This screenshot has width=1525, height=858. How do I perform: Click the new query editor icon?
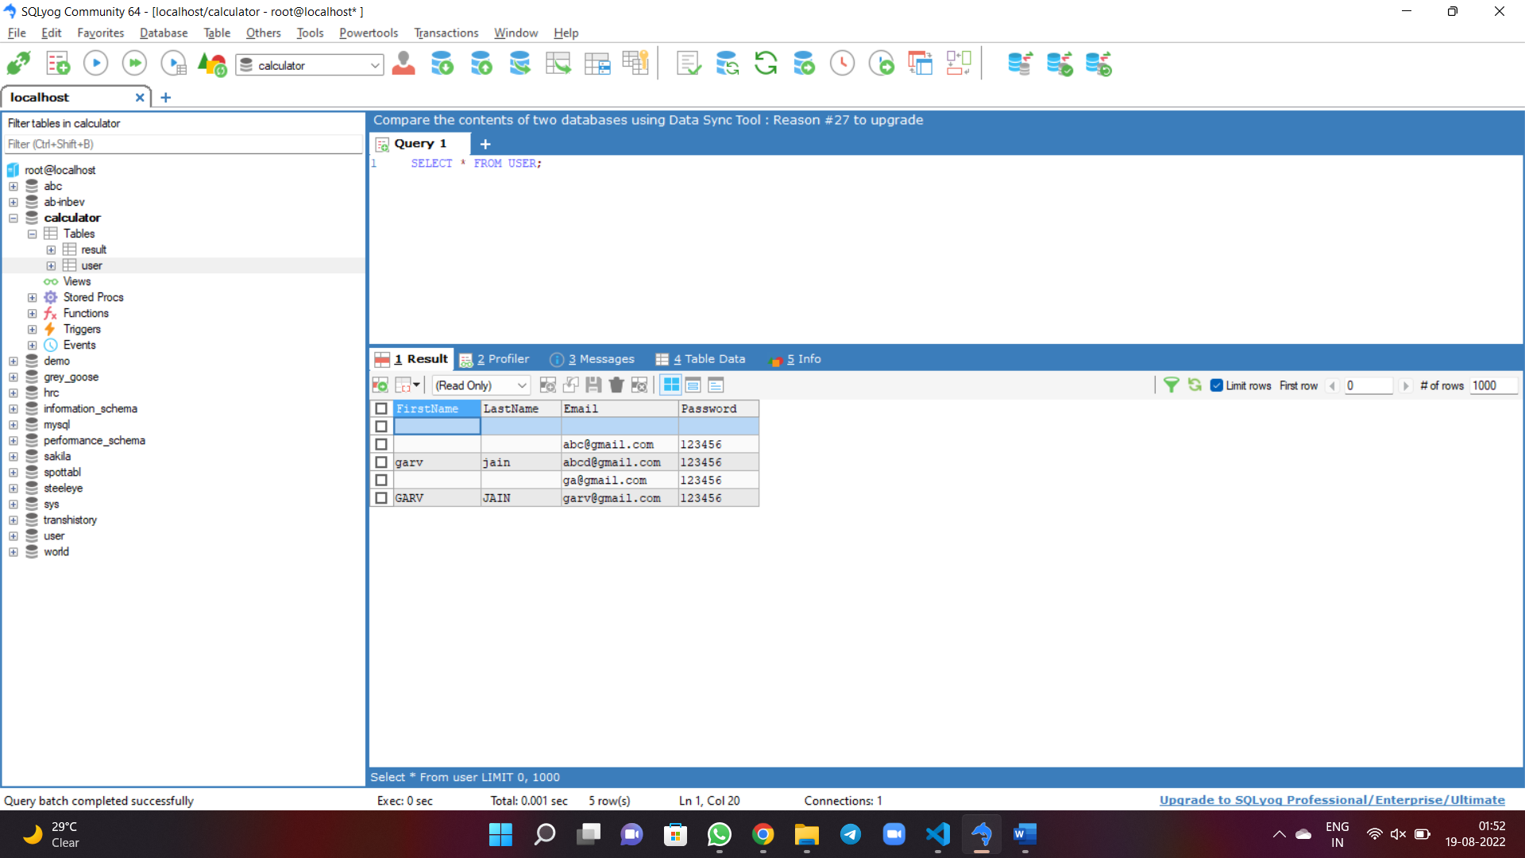tap(58, 64)
